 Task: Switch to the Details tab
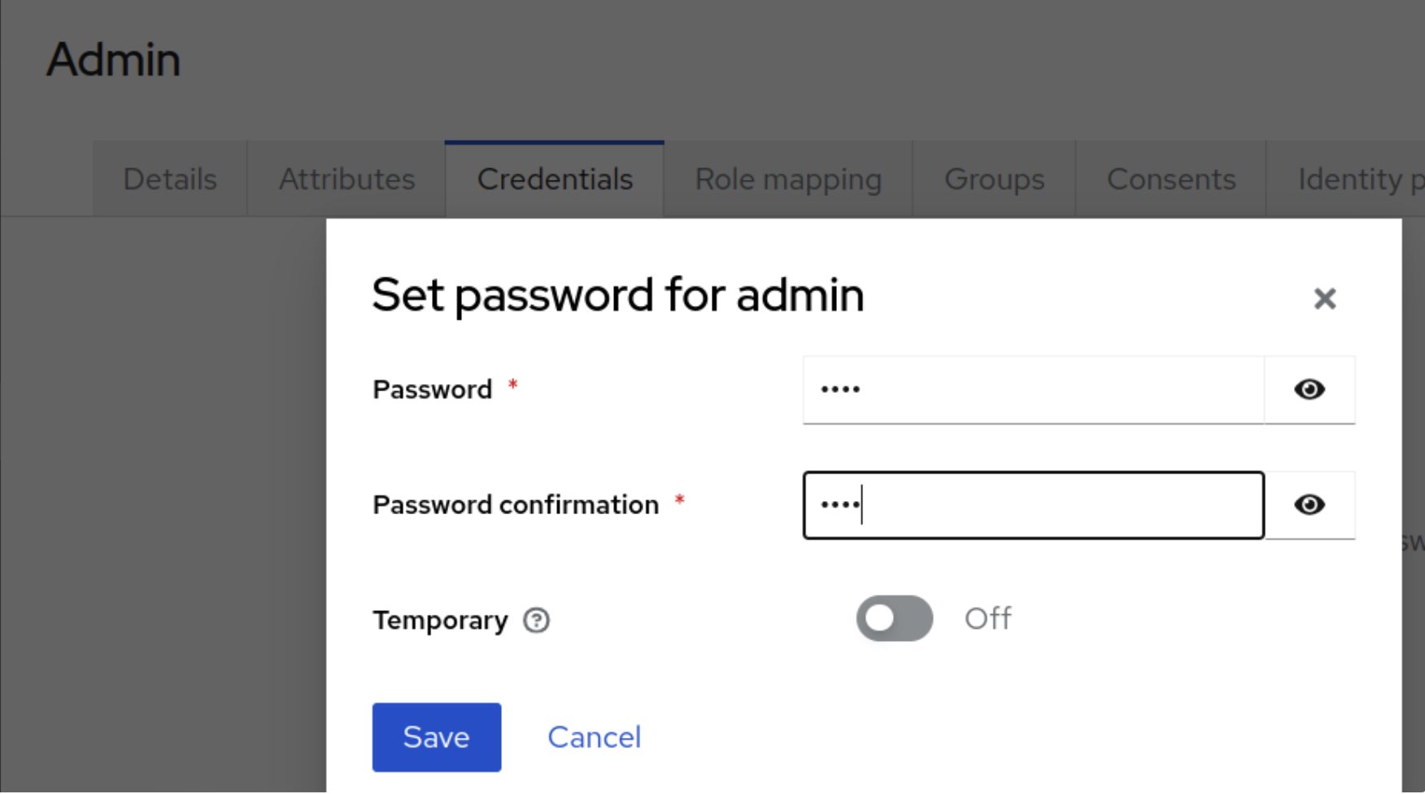pos(170,179)
